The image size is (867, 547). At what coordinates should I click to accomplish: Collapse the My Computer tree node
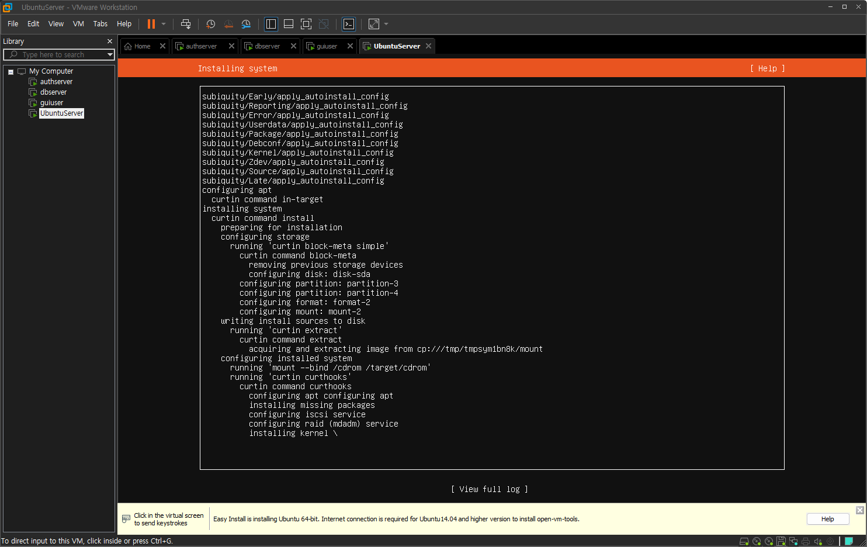pos(11,72)
